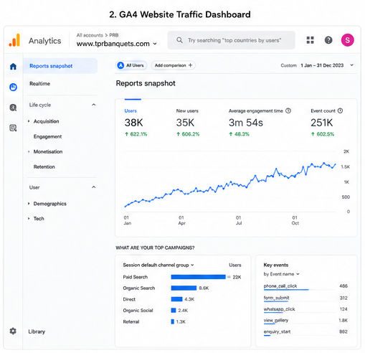Click the Key events heading
Screen dimensions: 365x353
click(x=276, y=265)
